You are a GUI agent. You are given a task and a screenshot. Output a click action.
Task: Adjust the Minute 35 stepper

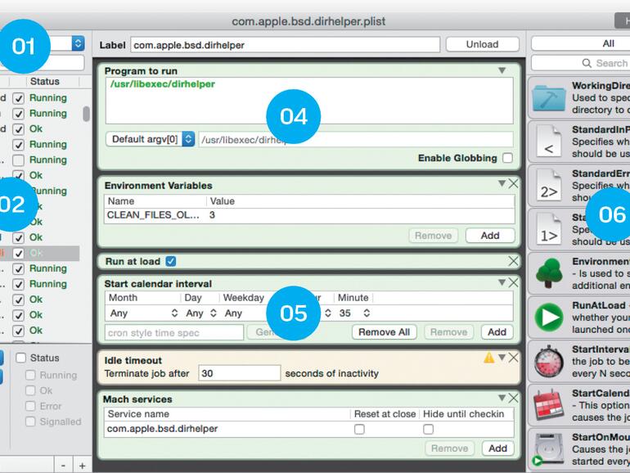click(x=367, y=313)
